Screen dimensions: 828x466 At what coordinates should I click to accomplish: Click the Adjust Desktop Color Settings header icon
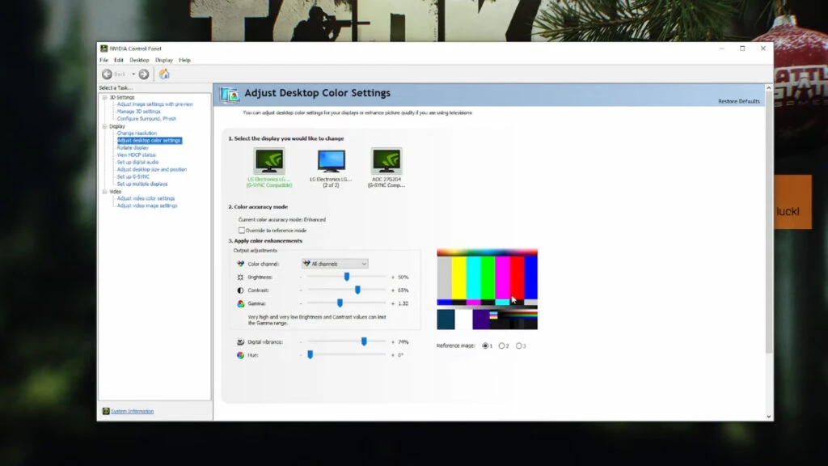(230, 95)
